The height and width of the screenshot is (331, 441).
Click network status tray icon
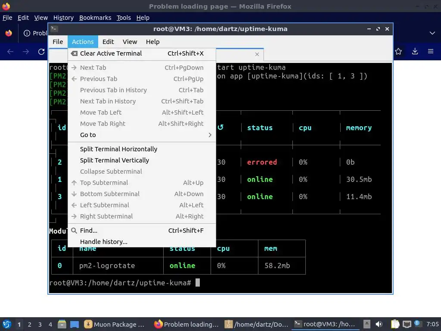coord(407,324)
